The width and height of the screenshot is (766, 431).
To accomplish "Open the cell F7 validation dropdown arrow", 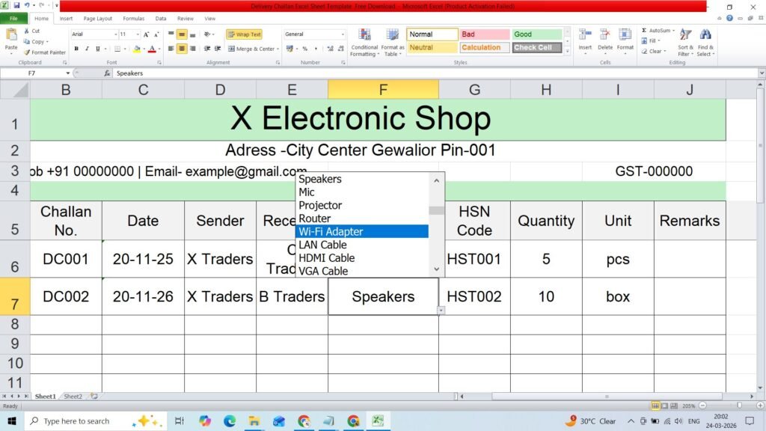I will pos(441,311).
